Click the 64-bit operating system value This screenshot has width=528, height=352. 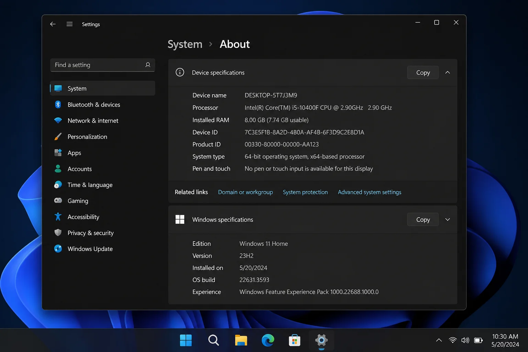coord(305,156)
